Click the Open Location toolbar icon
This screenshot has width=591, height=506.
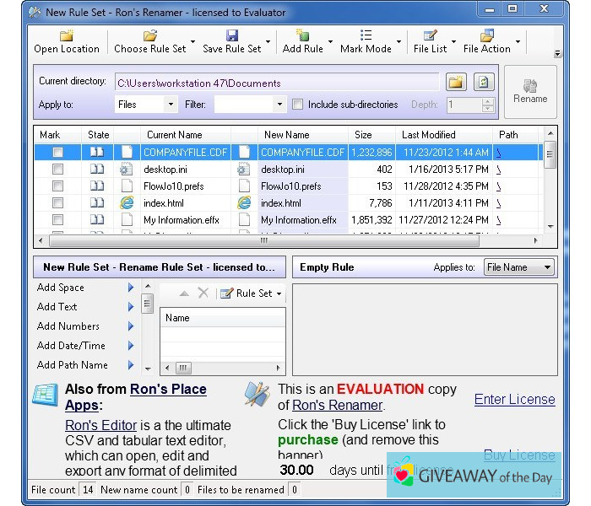point(66,35)
